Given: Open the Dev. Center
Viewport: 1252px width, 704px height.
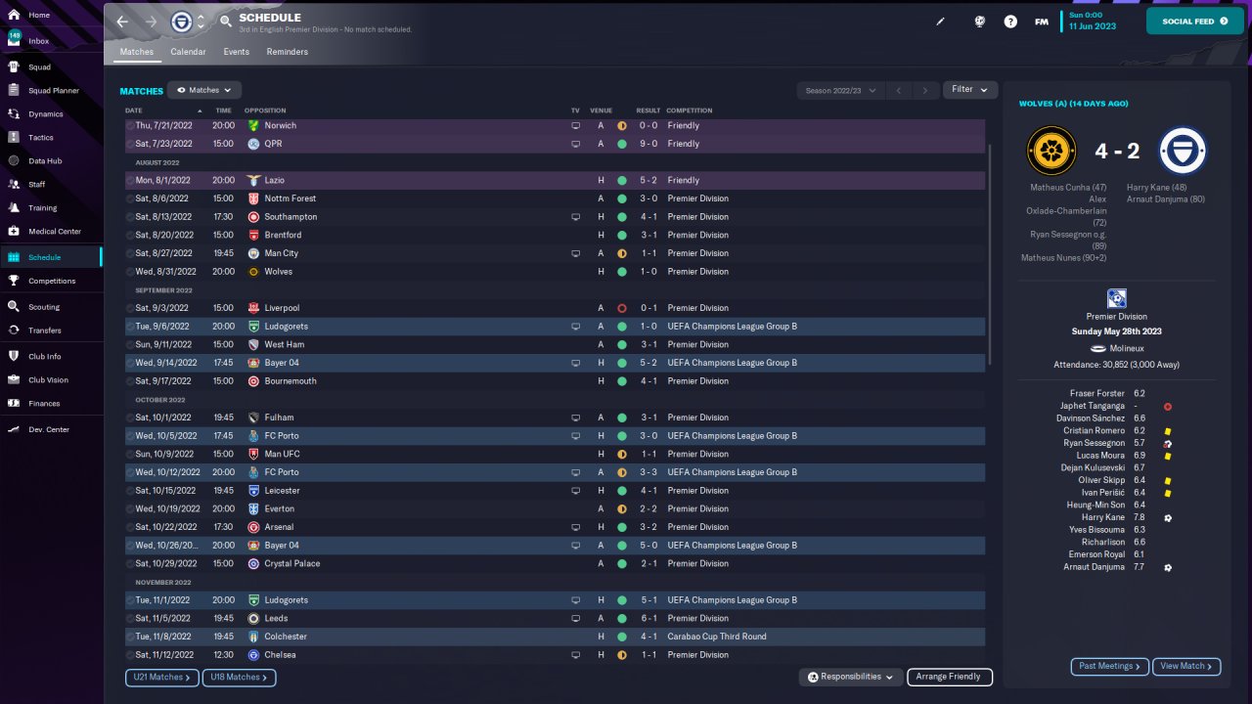Looking at the screenshot, I should point(51,429).
